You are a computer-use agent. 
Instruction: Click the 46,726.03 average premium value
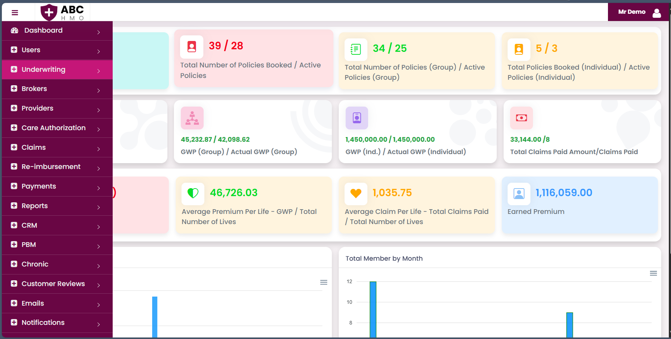pos(234,193)
